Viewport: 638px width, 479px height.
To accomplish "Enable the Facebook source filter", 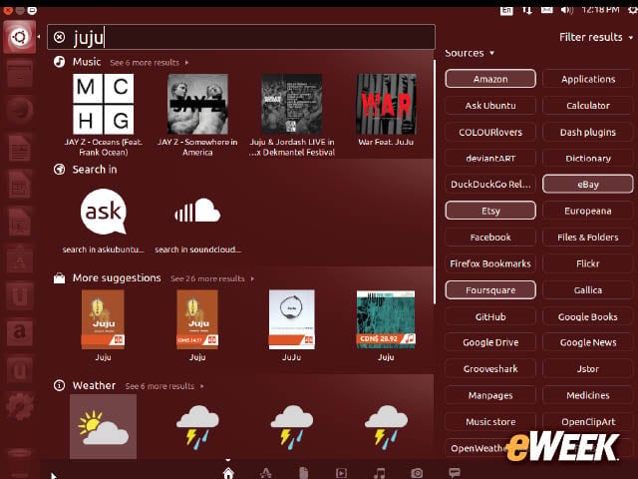I will (490, 238).
